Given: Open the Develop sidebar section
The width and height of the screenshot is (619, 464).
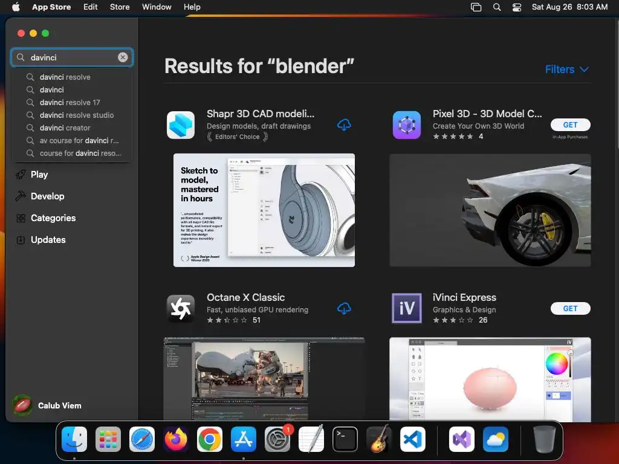Looking at the screenshot, I should [47, 196].
